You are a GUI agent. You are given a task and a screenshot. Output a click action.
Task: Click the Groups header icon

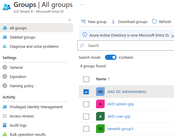[7, 7]
